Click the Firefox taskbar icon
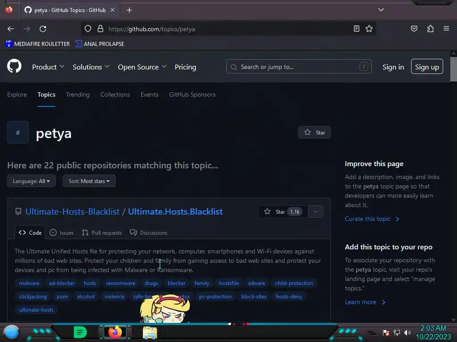This screenshot has width=457, height=342. 115,332
